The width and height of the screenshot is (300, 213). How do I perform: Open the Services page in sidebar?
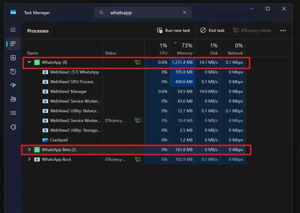[13, 127]
